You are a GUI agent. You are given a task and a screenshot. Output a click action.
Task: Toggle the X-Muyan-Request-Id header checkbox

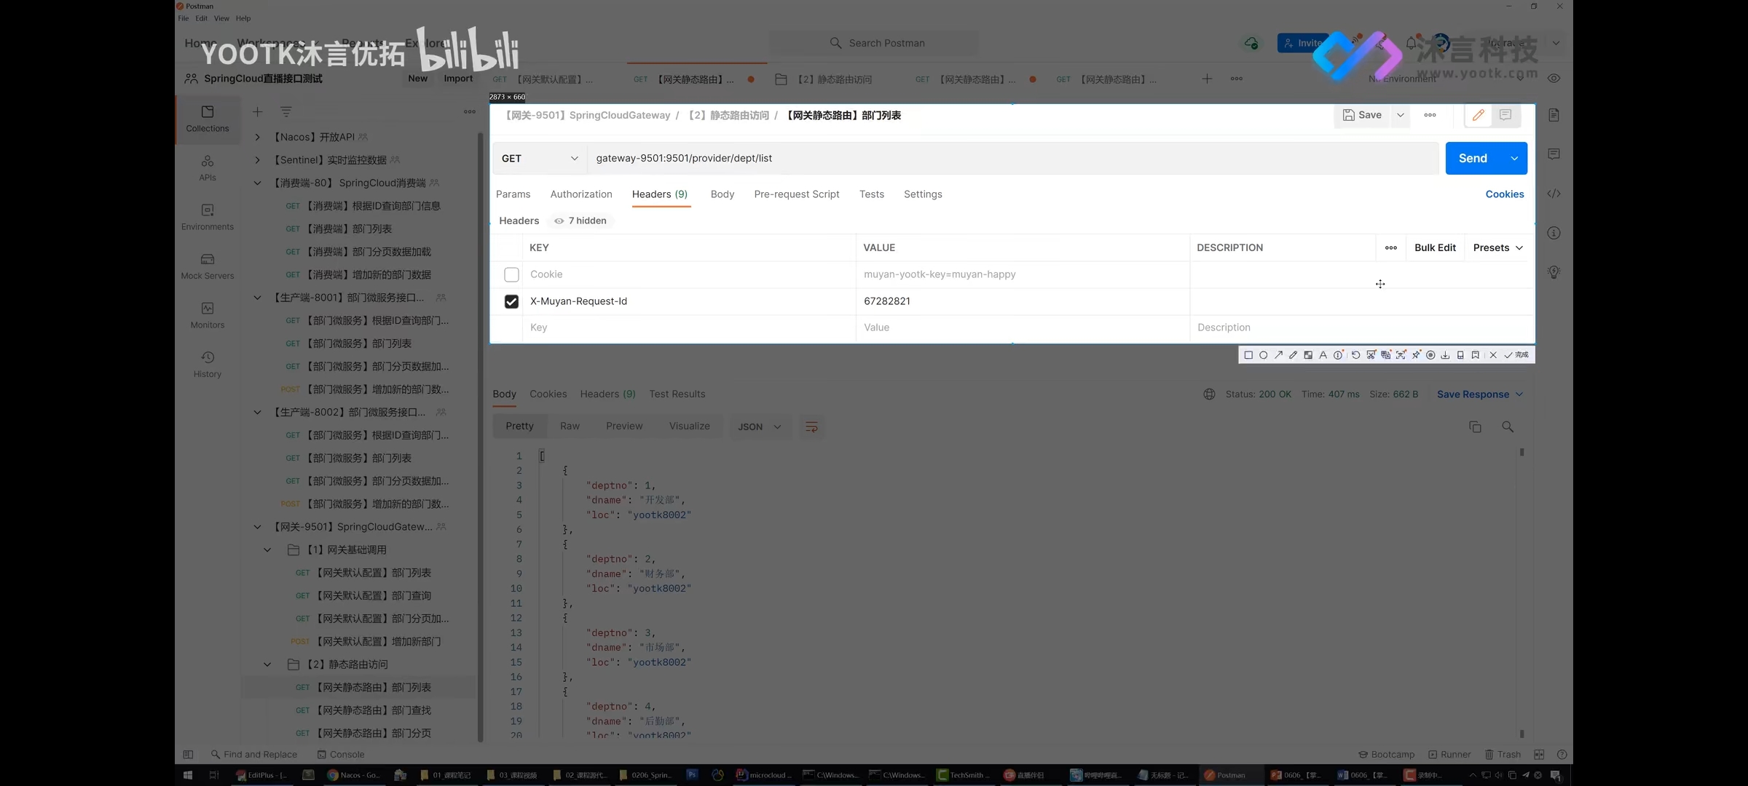pos(511,301)
